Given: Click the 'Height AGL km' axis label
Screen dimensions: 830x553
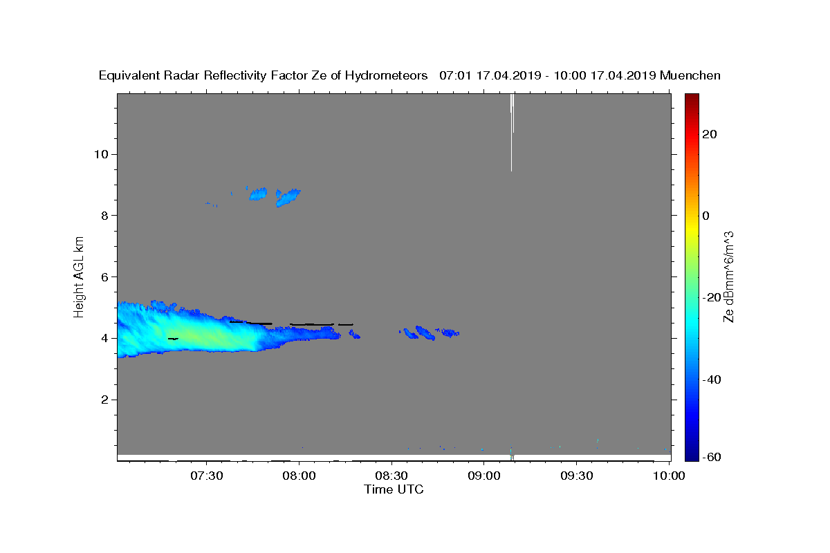Looking at the screenshot, I should (80, 276).
